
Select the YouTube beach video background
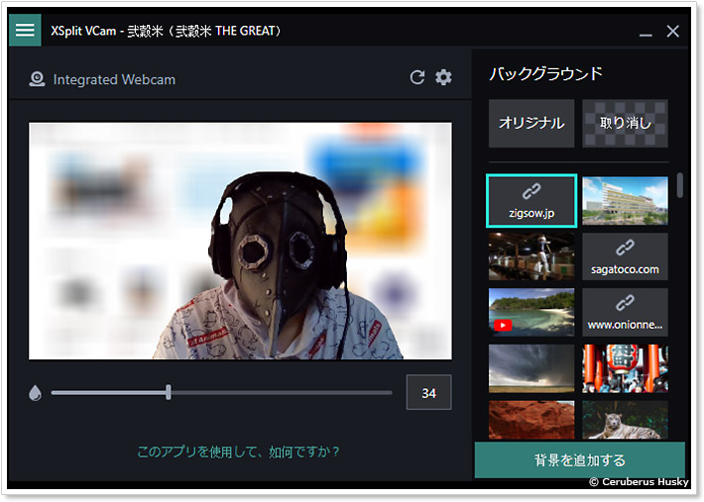531,313
